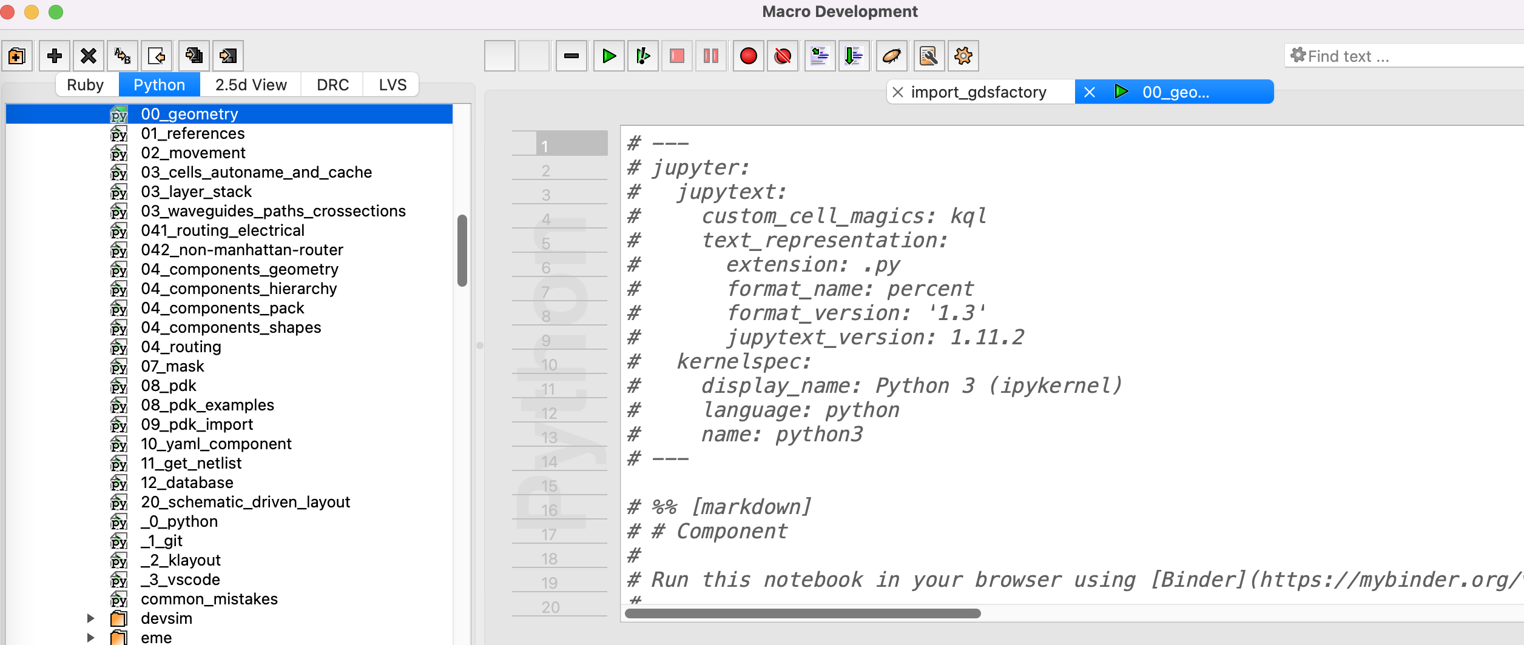Viewport: 1524px width, 645px height.
Task: Import an existing macro file
Action: (157, 56)
